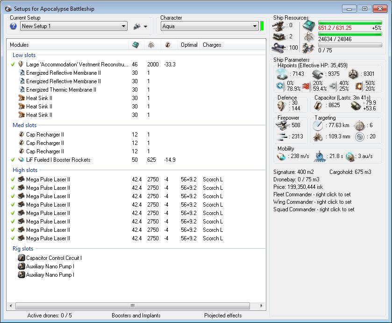Toggle the last Mega Pulse Laser II checkmark
This screenshot has height=323, width=392.
(x=13, y=238)
